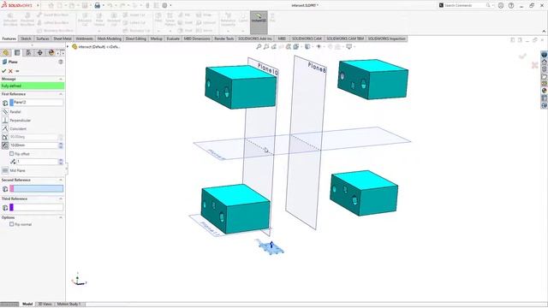The height and width of the screenshot is (308, 548).
Task: Confirm with the viewport corner checkmark
Action: pos(523,56)
